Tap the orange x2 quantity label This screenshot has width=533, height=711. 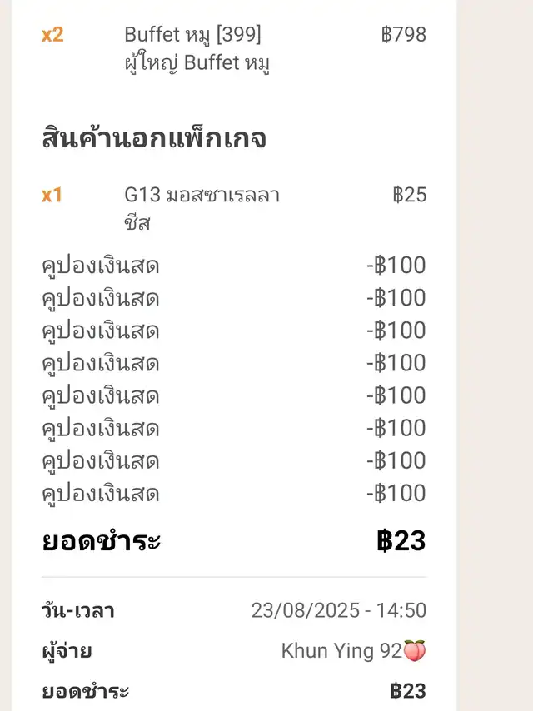(52, 35)
